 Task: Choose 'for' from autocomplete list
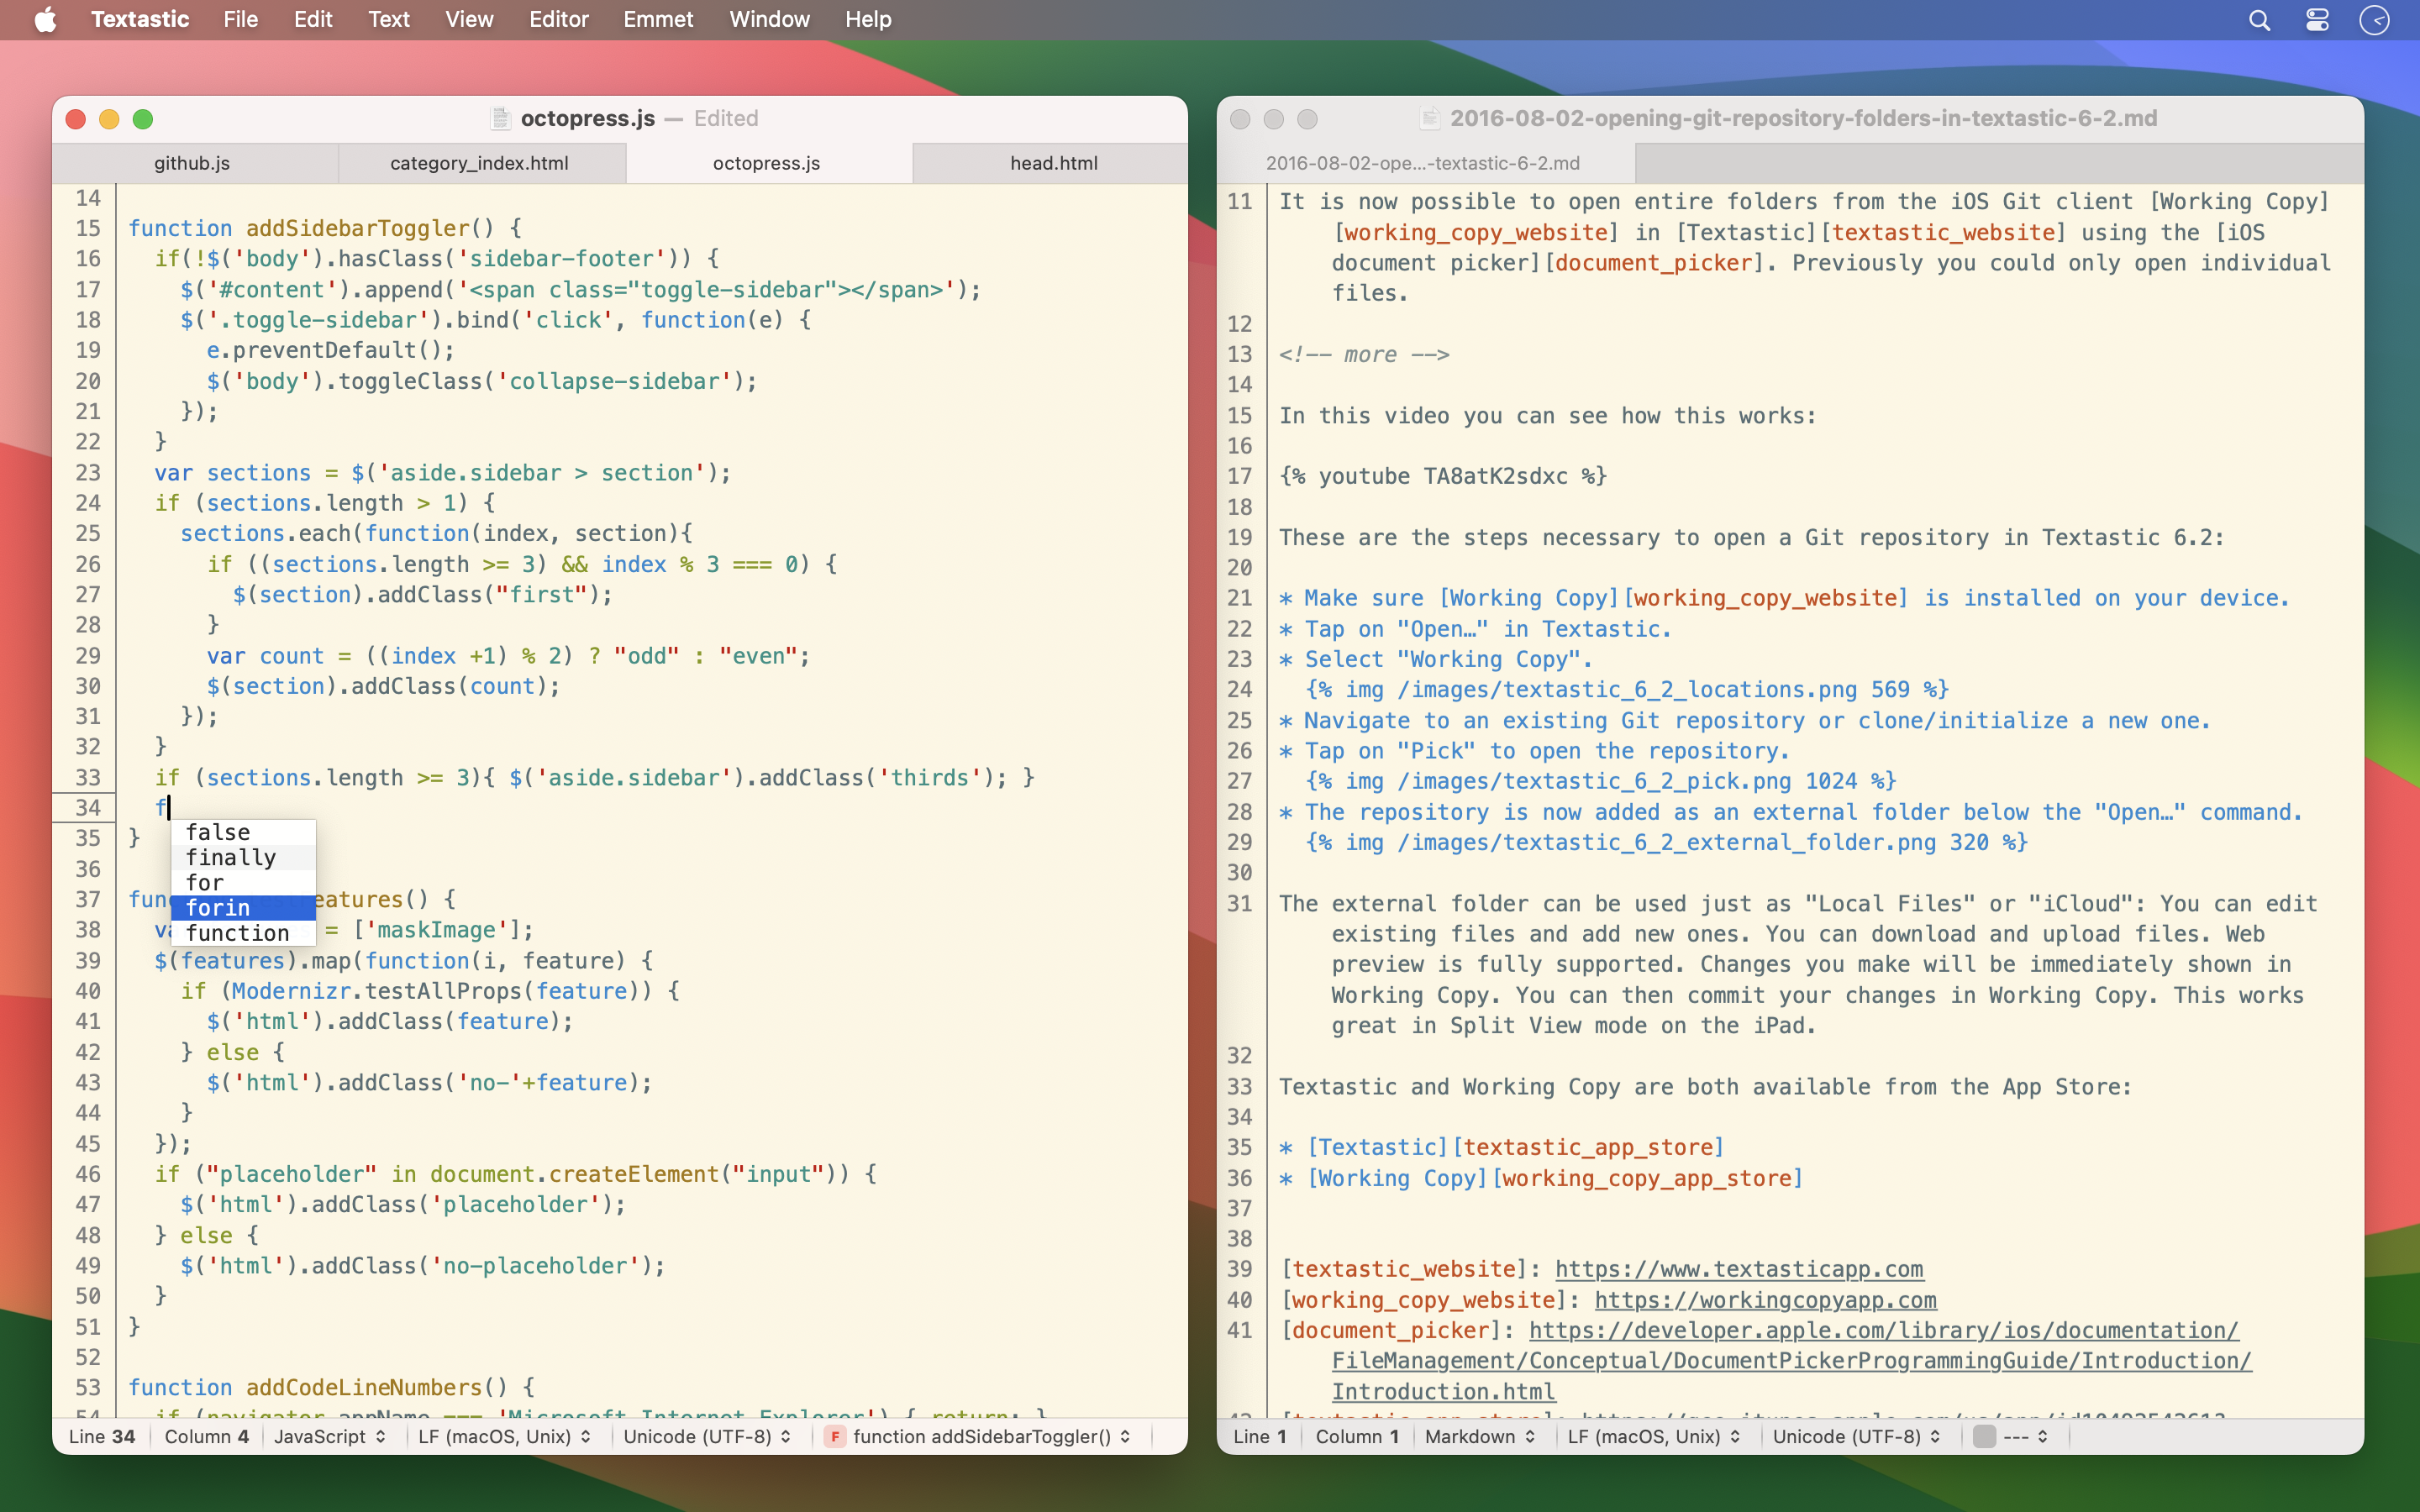pyautogui.click(x=243, y=882)
